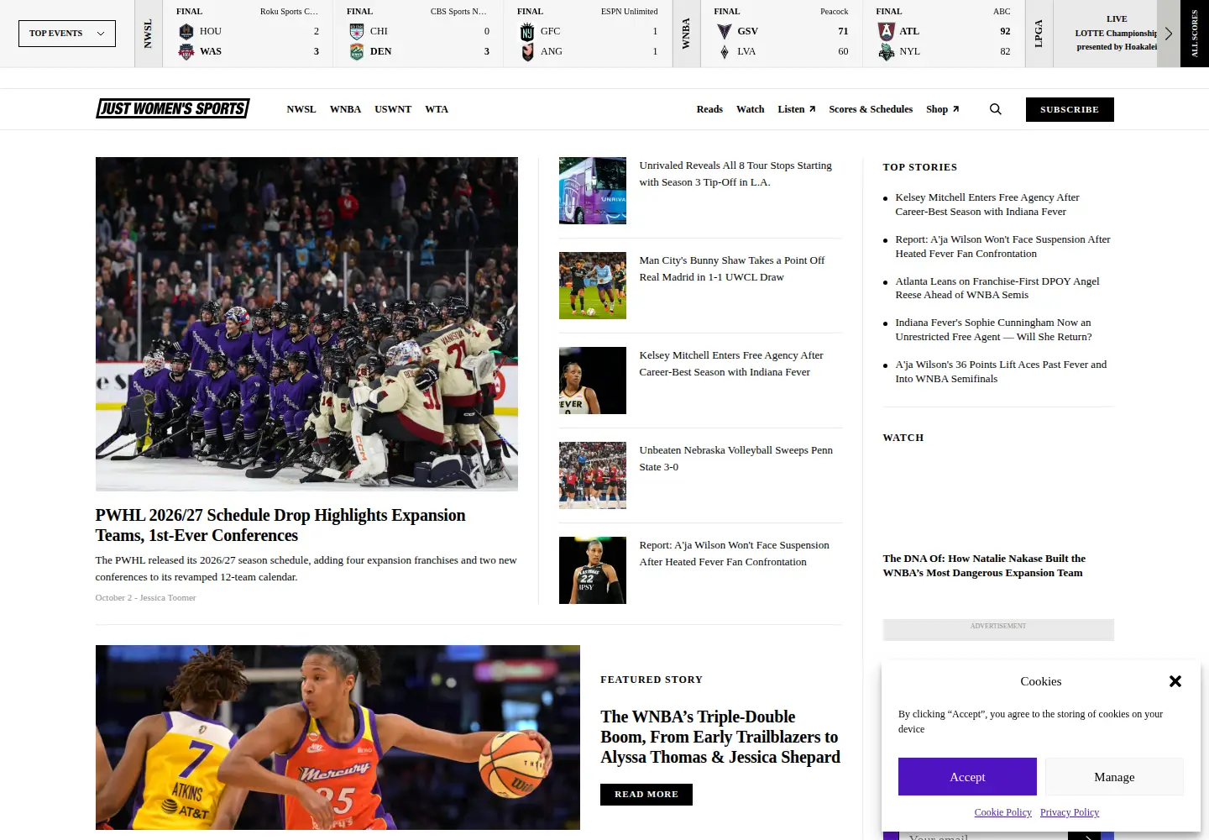1209x840 pixels.
Task: Close the Cookies popup
Action: pyautogui.click(x=1175, y=681)
